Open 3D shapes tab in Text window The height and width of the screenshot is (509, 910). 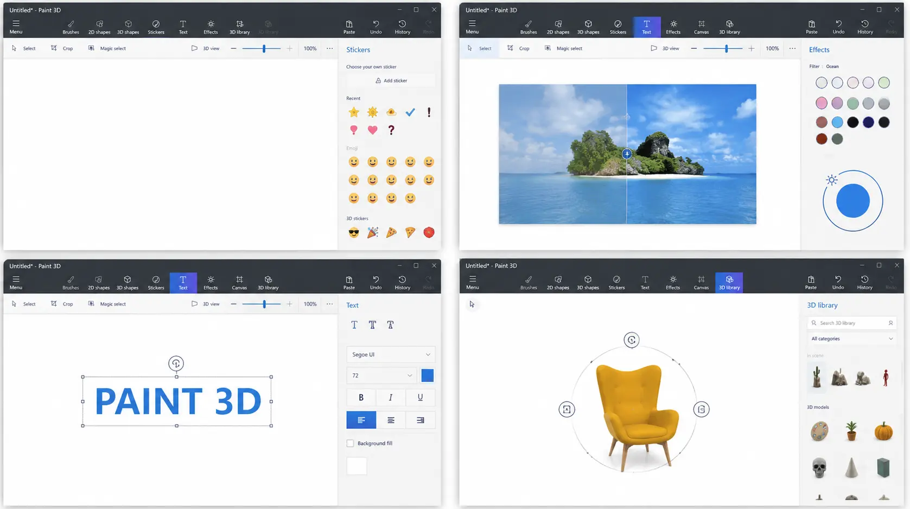pyautogui.click(x=128, y=283)
